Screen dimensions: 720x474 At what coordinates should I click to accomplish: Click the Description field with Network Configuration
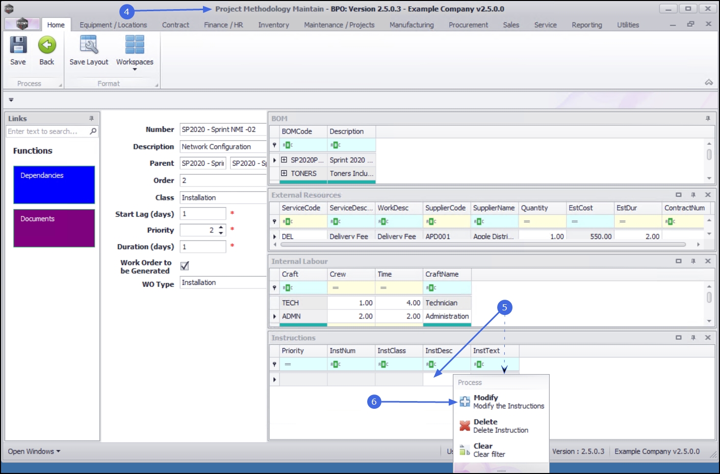coord(223,147)
